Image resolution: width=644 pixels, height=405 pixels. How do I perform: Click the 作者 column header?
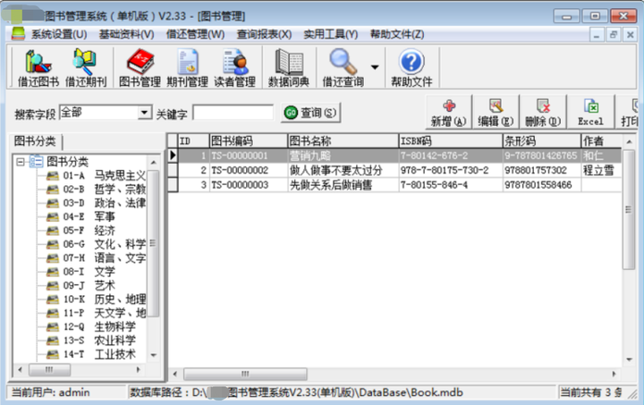click(x=601, y=141)
